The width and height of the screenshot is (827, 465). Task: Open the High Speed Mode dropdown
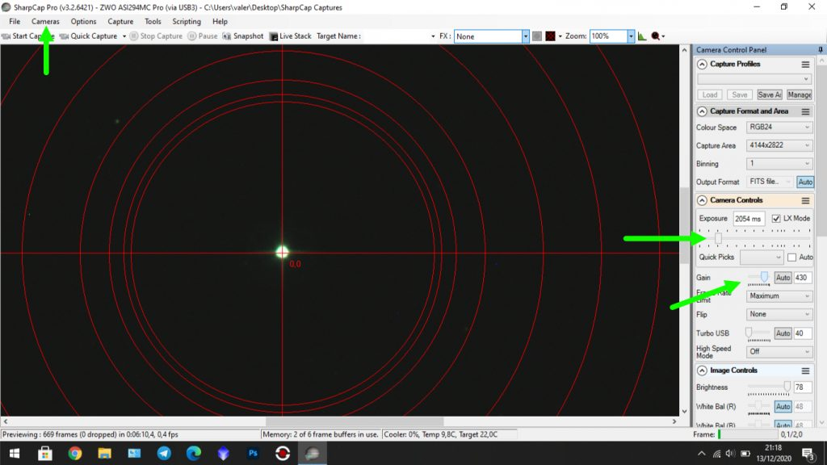tap(779, 352)
